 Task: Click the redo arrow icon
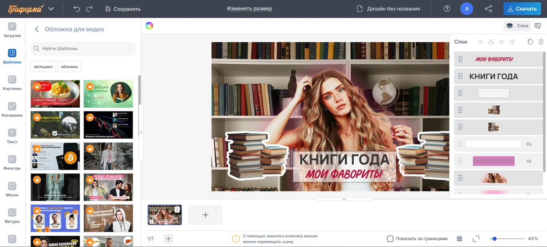pyautogui.click(x=89, y=9)
